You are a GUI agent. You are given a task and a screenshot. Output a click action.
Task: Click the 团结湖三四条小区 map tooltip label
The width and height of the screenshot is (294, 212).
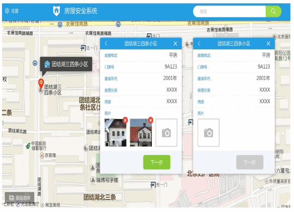[66, 64]
